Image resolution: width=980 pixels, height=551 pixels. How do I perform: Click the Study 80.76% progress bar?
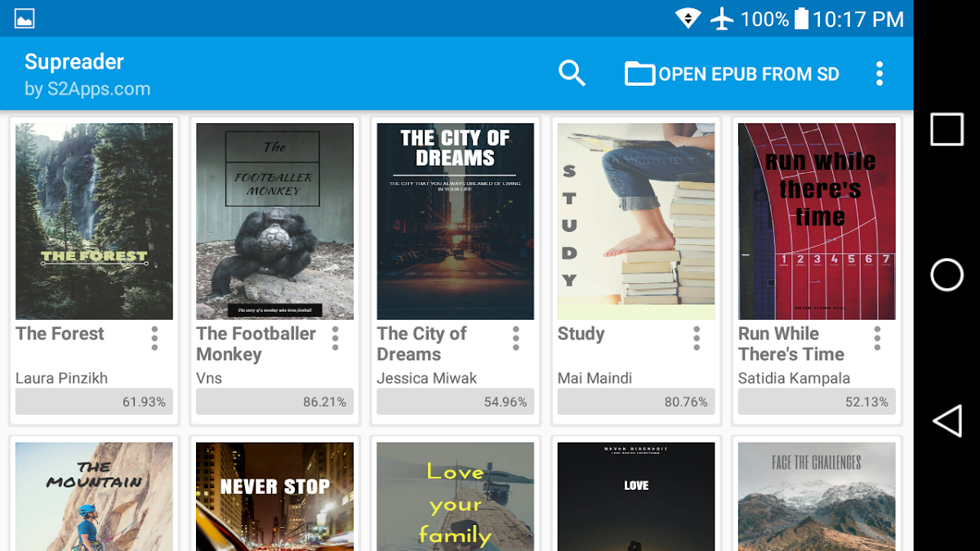(636, 402)
